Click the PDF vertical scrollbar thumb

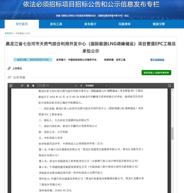pos(172,133)
